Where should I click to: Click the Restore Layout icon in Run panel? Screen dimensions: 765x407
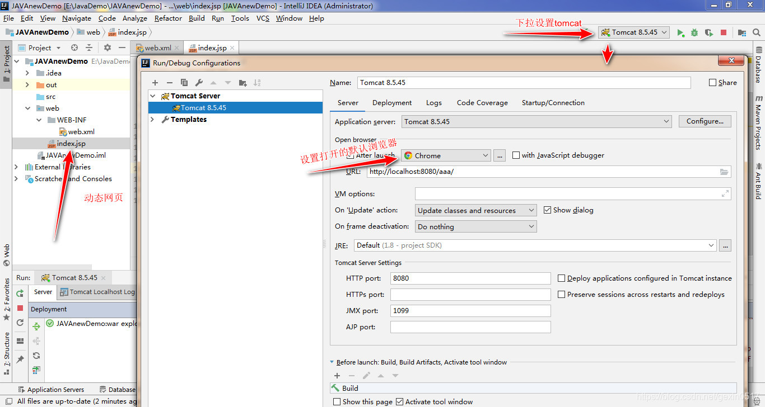[20, 340]
